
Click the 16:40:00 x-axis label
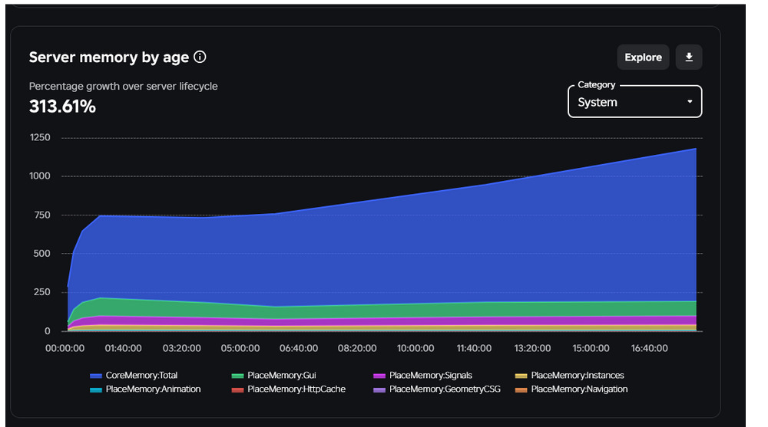pos(650,348)
